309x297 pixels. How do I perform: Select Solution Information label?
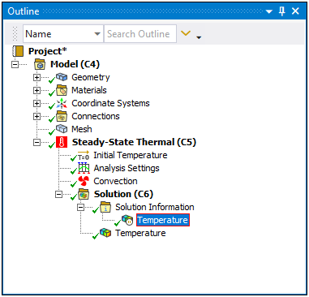click(155, 207)
